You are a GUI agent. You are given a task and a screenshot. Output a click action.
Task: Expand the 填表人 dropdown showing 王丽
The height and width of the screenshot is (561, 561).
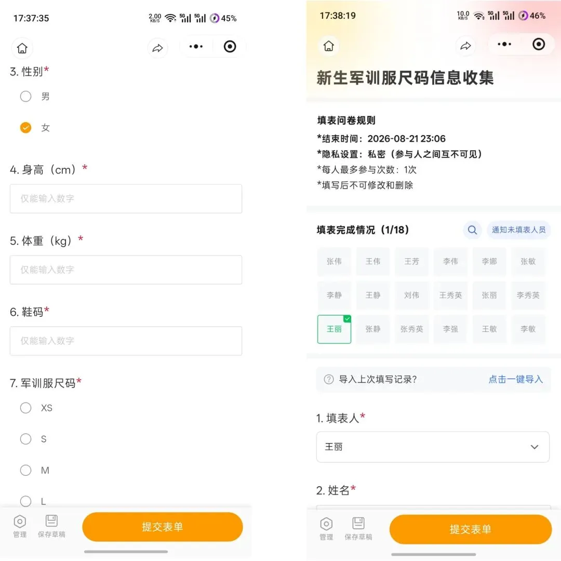point(433,447)
